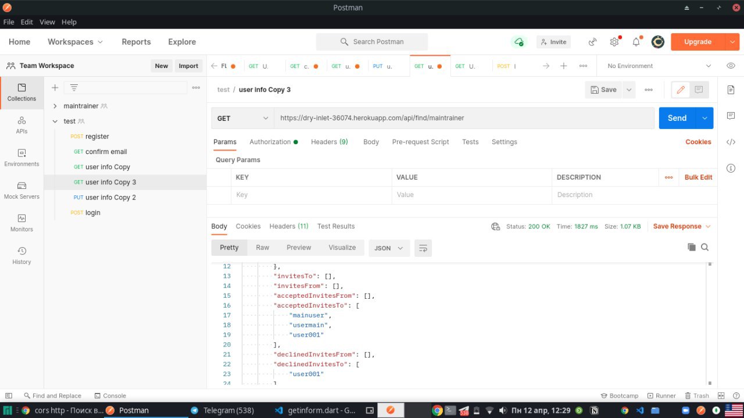Click the request URL field
This screenshot has height=418, width=744.
point(464,118)
